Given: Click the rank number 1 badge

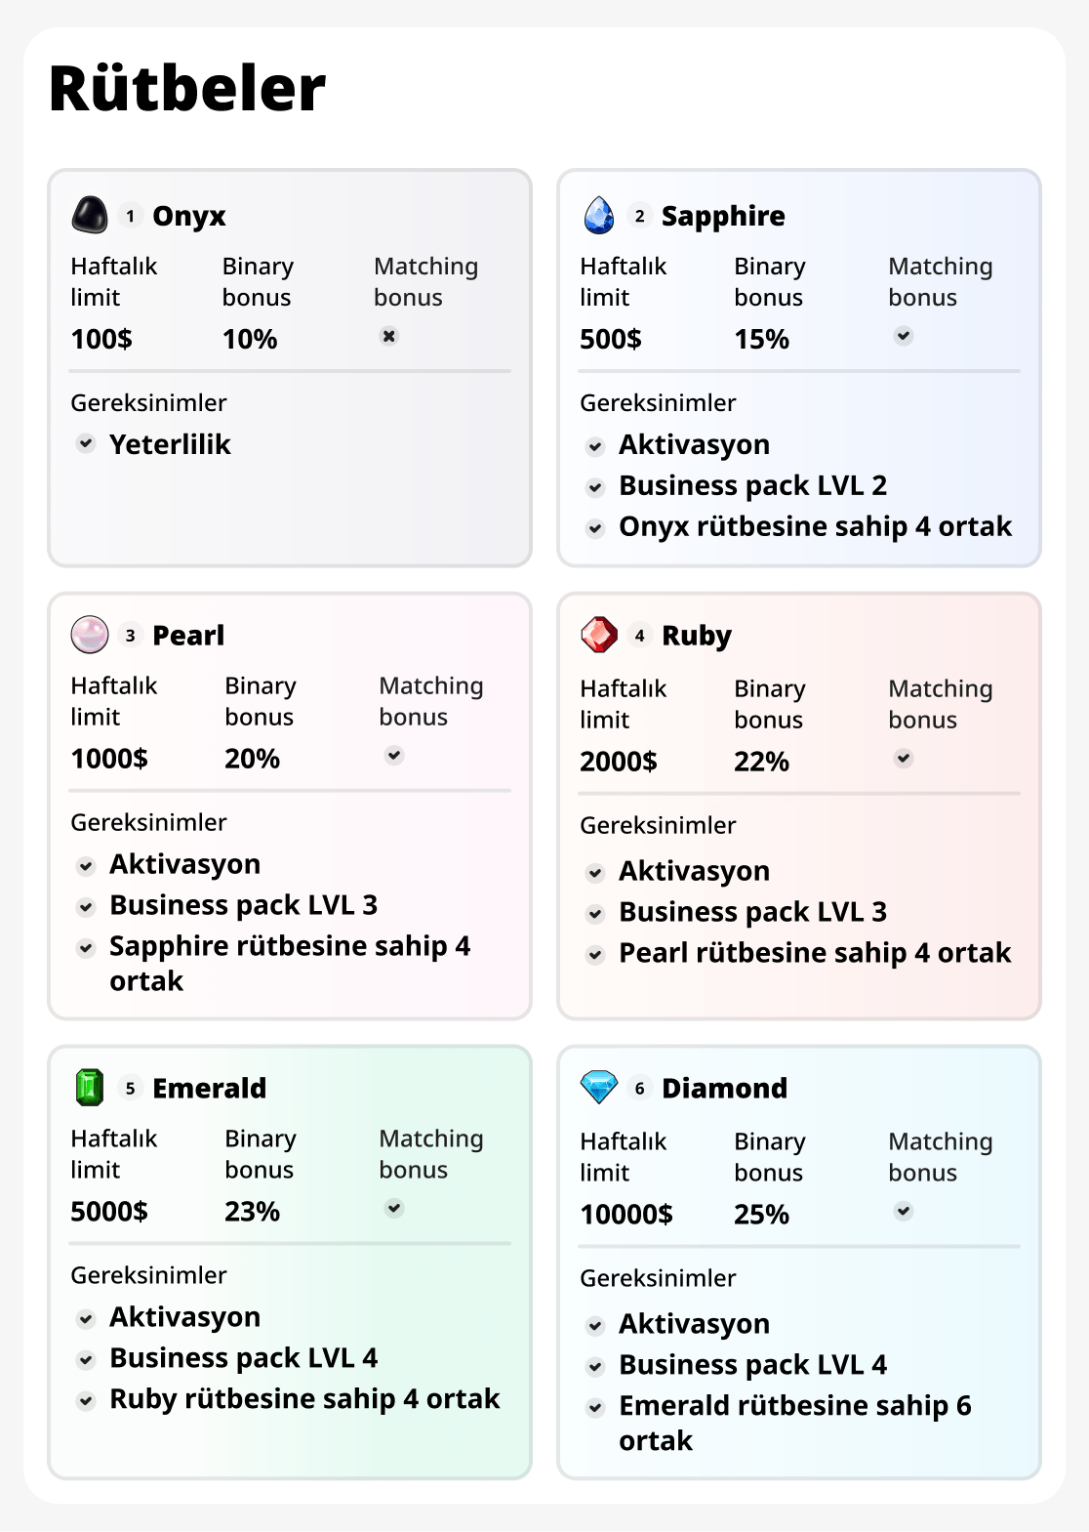Looking at the screenshot, I should [x=131, y=216].
